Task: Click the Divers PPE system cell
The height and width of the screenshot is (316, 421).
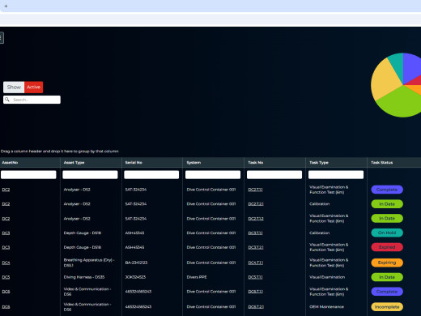Action: [197, 277]
